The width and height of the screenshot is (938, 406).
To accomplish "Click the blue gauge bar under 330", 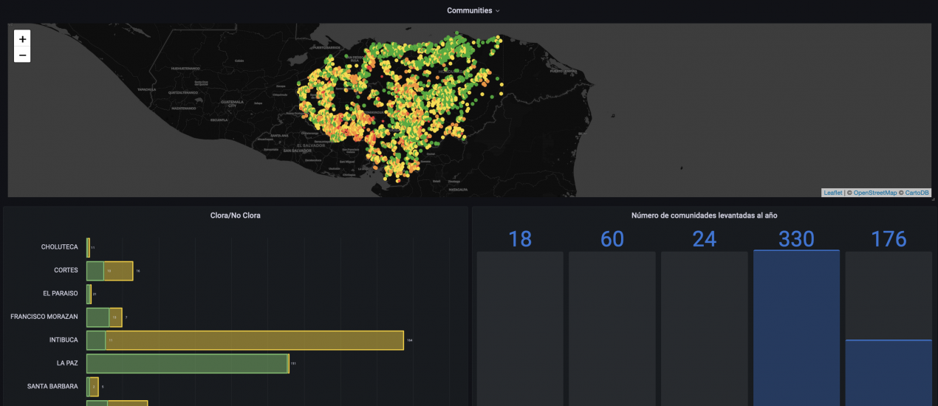I will [796, 328].
